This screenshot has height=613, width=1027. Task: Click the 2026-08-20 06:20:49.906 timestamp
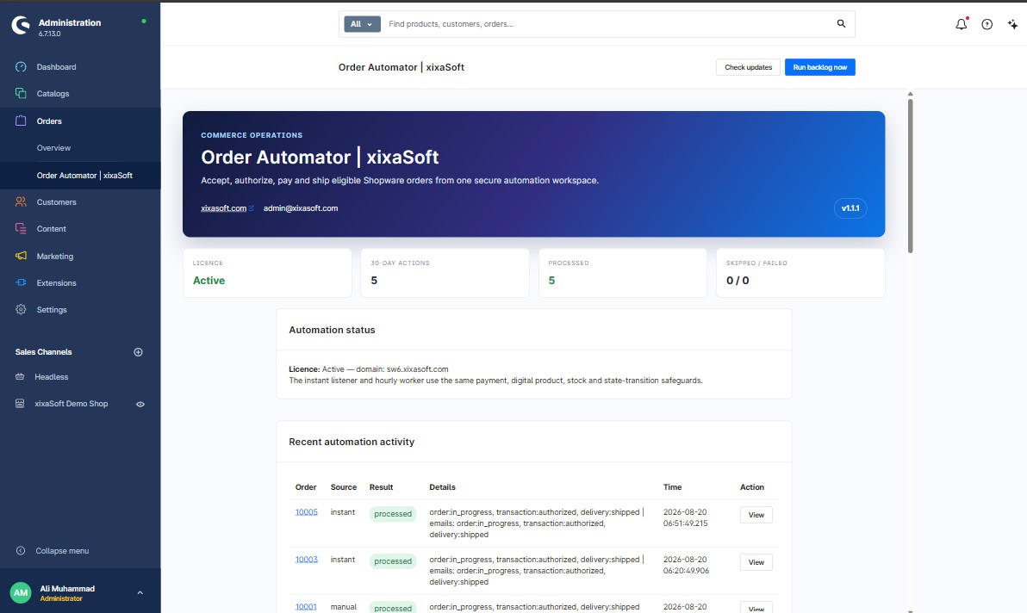point(686,566)
